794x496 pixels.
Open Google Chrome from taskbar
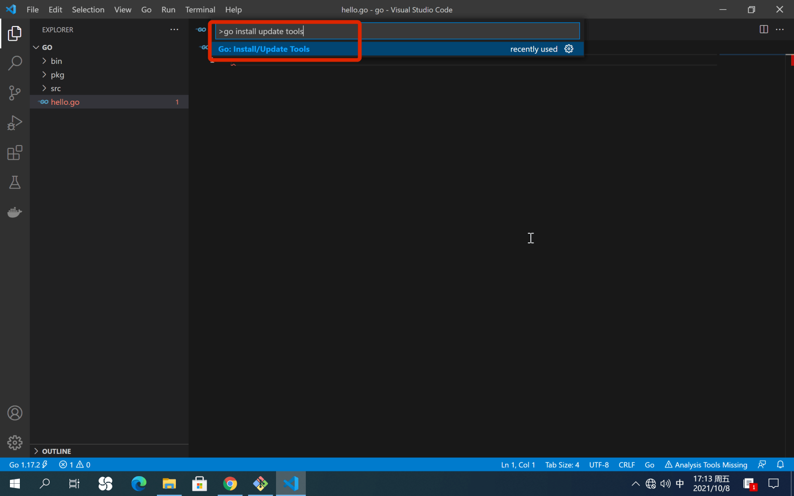pos(230,484)
